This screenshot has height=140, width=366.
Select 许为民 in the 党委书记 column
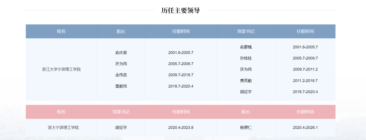(x=246, y=69)
